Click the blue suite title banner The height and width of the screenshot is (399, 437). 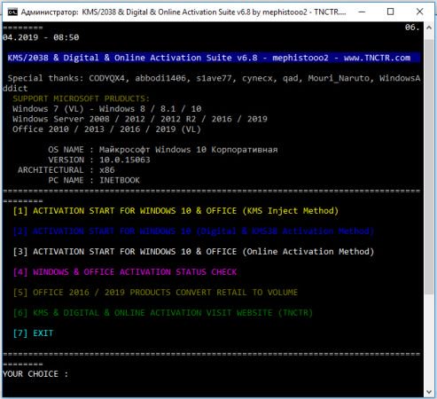tap(214, 58)
